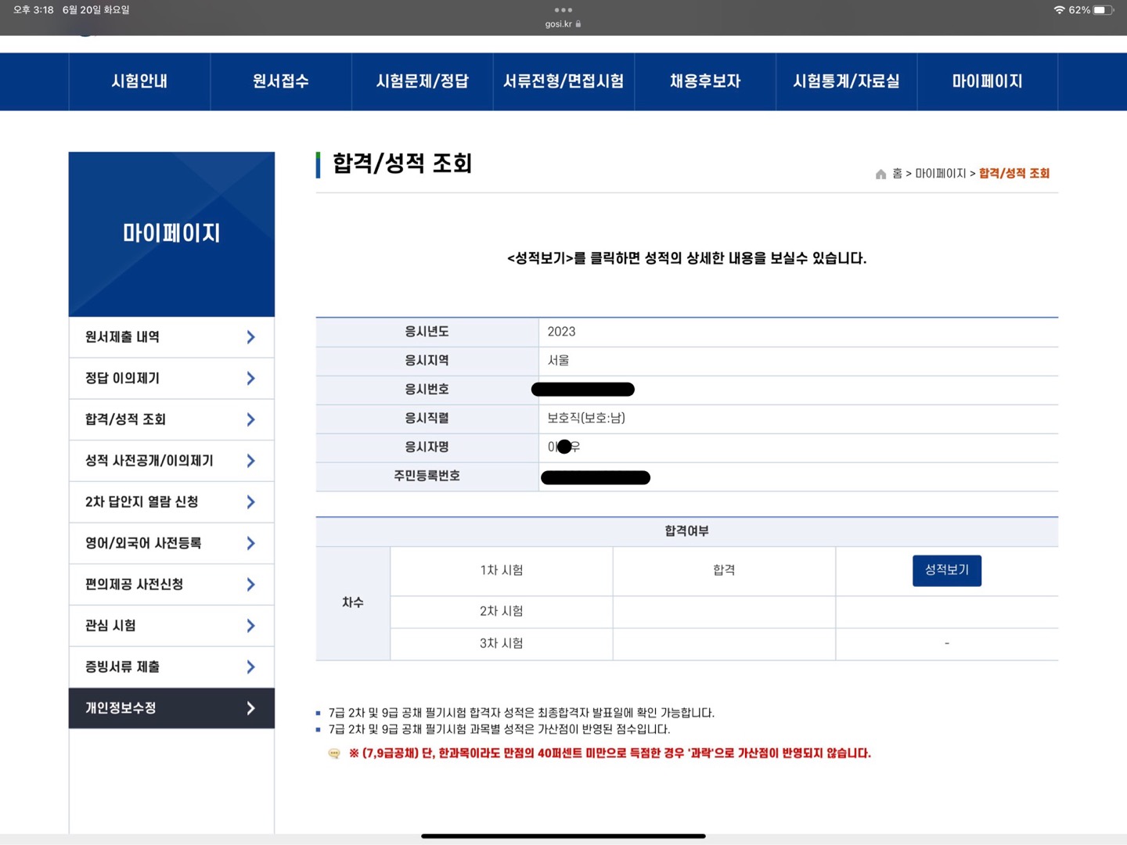Select 시험통계/자료실 menu item
This screenshot has width=1127, height=845.
pos(846,81)
